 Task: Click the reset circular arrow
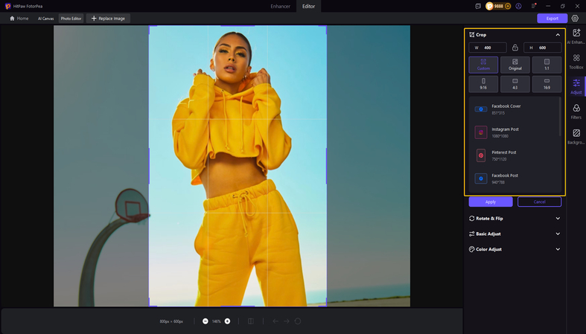(x=298, y=321)
